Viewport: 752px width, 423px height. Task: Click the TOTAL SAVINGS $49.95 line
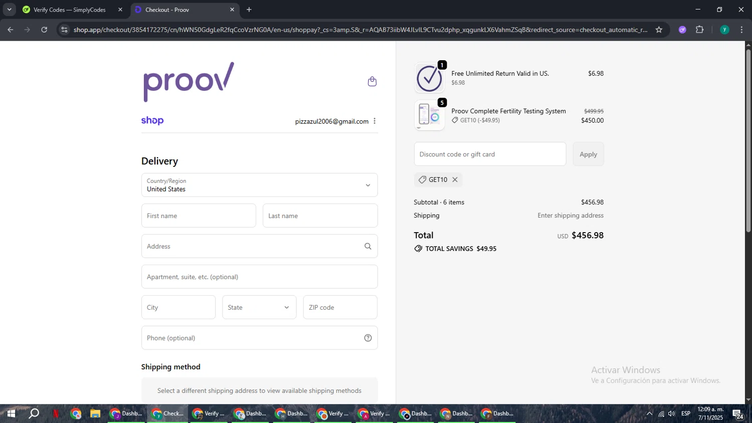coord(455,249)
